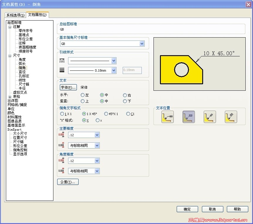
Task: Click primary precision unit icon under 主要精度
Action: (x=61, y=134)
